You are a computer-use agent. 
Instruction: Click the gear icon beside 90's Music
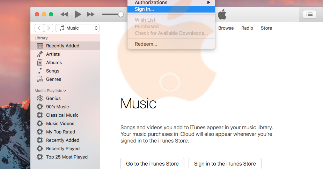[x=40, y=107]
